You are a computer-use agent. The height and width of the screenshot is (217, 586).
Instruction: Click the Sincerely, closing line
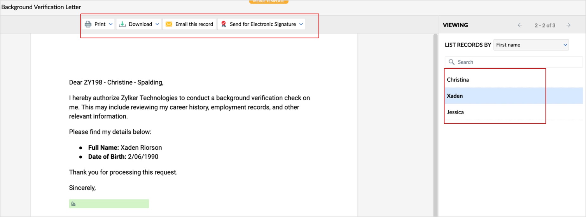pyautogui.click(x=82, y=188)
